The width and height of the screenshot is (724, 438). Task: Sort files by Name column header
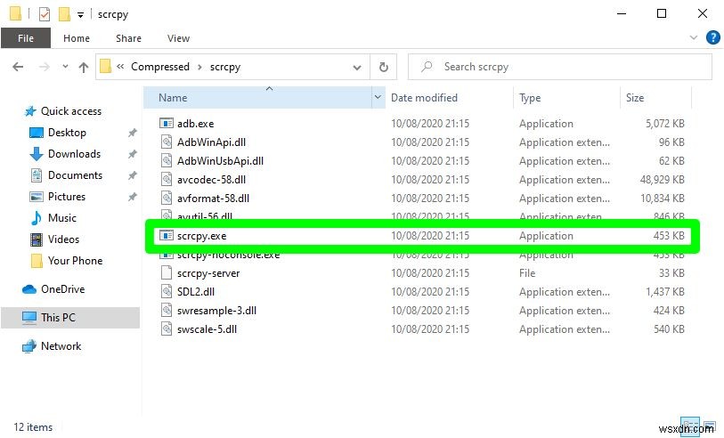[x=257, y=98]
